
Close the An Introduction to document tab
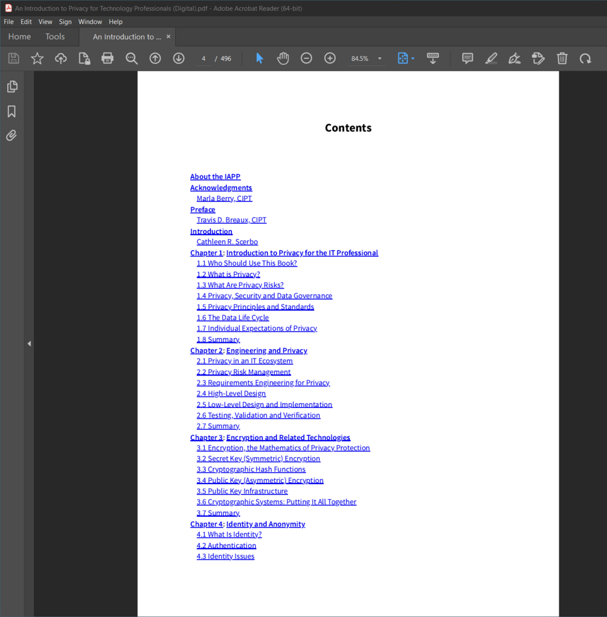[x=169, y=36]
